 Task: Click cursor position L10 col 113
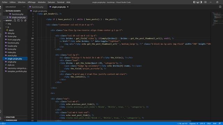point(182,124)
